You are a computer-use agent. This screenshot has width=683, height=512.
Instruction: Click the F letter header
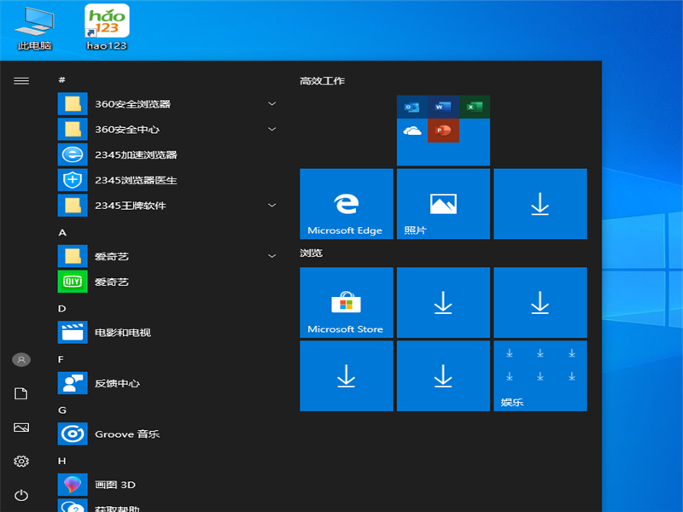pos(61,359)
